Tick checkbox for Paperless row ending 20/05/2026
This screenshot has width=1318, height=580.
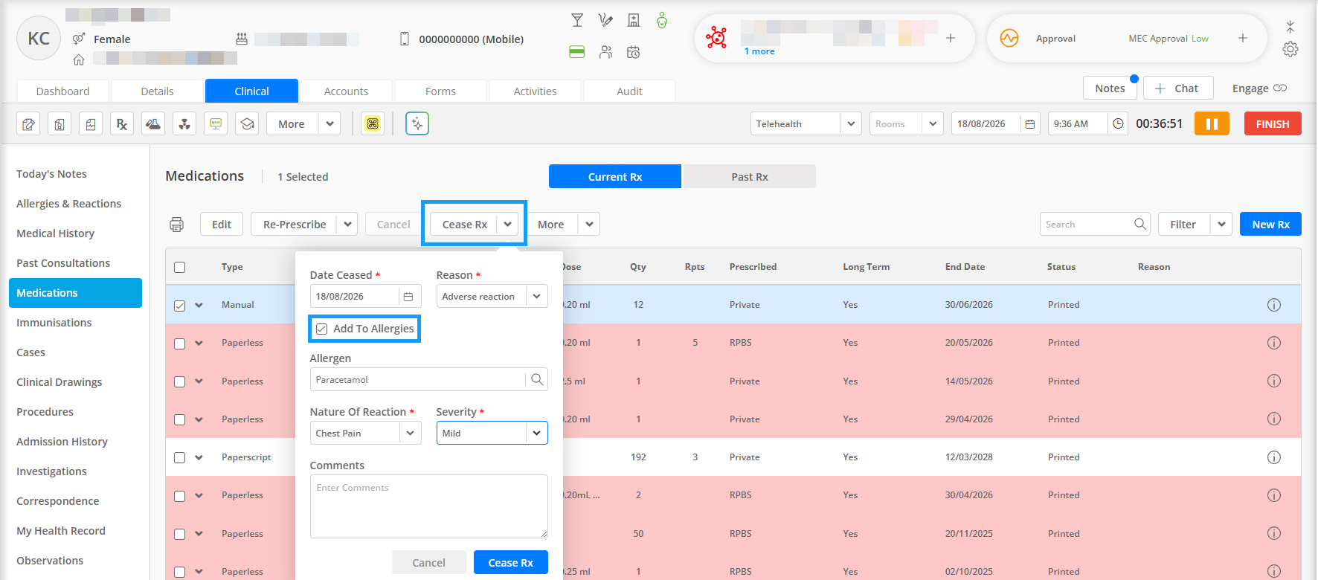[179, 343]
